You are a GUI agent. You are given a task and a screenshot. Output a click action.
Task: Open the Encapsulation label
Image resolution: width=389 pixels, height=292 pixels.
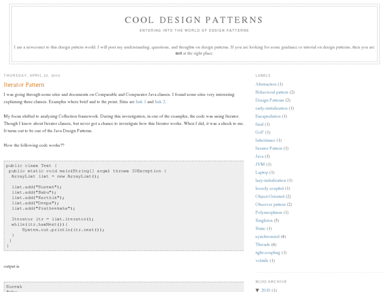pyautogui.click(x=268, y=116)
